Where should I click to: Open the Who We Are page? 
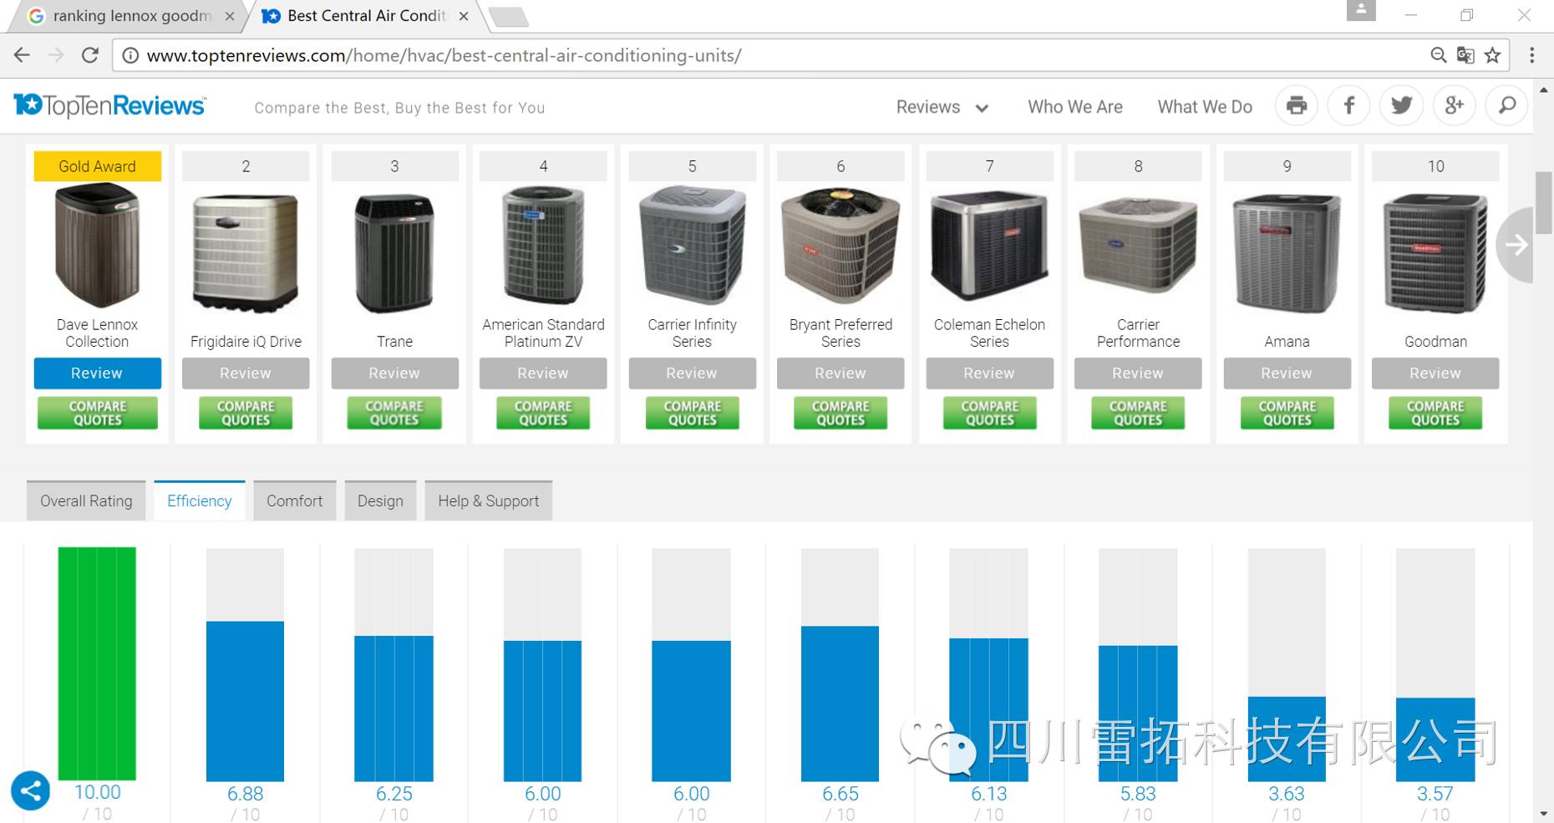(x=1075, y=107)
